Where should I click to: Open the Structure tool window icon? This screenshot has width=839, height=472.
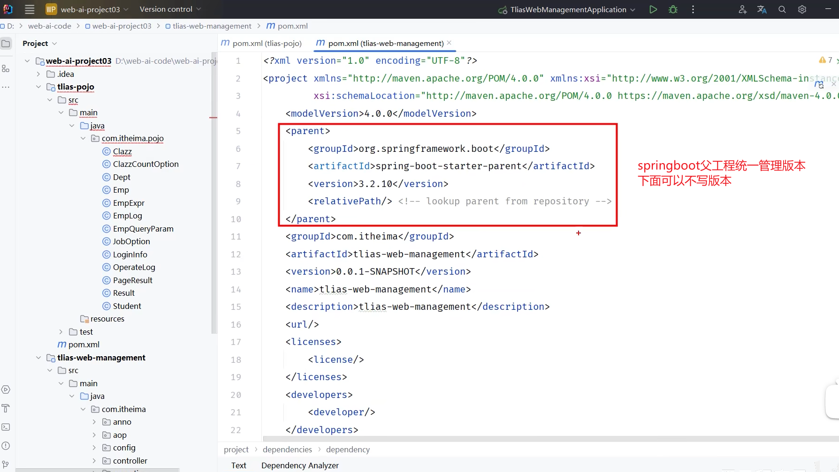(x=6, y=68)
